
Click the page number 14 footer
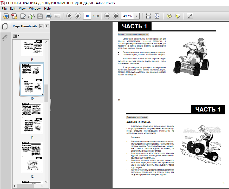[x=119, y=100]
